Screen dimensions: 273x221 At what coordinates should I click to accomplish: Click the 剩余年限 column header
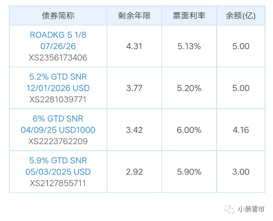(x=134, y=16)
